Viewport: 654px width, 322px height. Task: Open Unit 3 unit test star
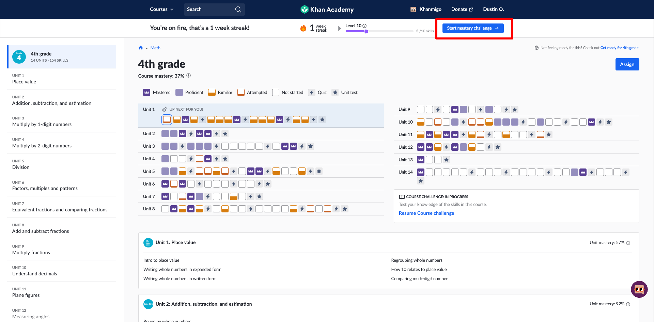click(310, 146)
